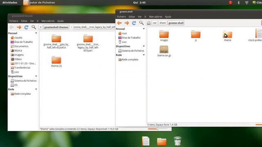Open Lixo in left window sidebar
The height and width of the screenshot is (147, 262).
coord(15,72)
